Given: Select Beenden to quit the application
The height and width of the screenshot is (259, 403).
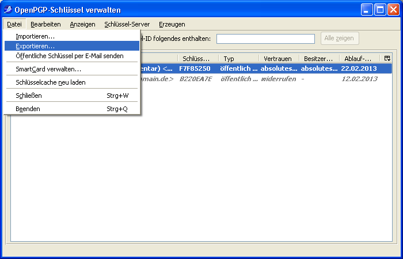Looking at the screenshot, I should [28, 109].
